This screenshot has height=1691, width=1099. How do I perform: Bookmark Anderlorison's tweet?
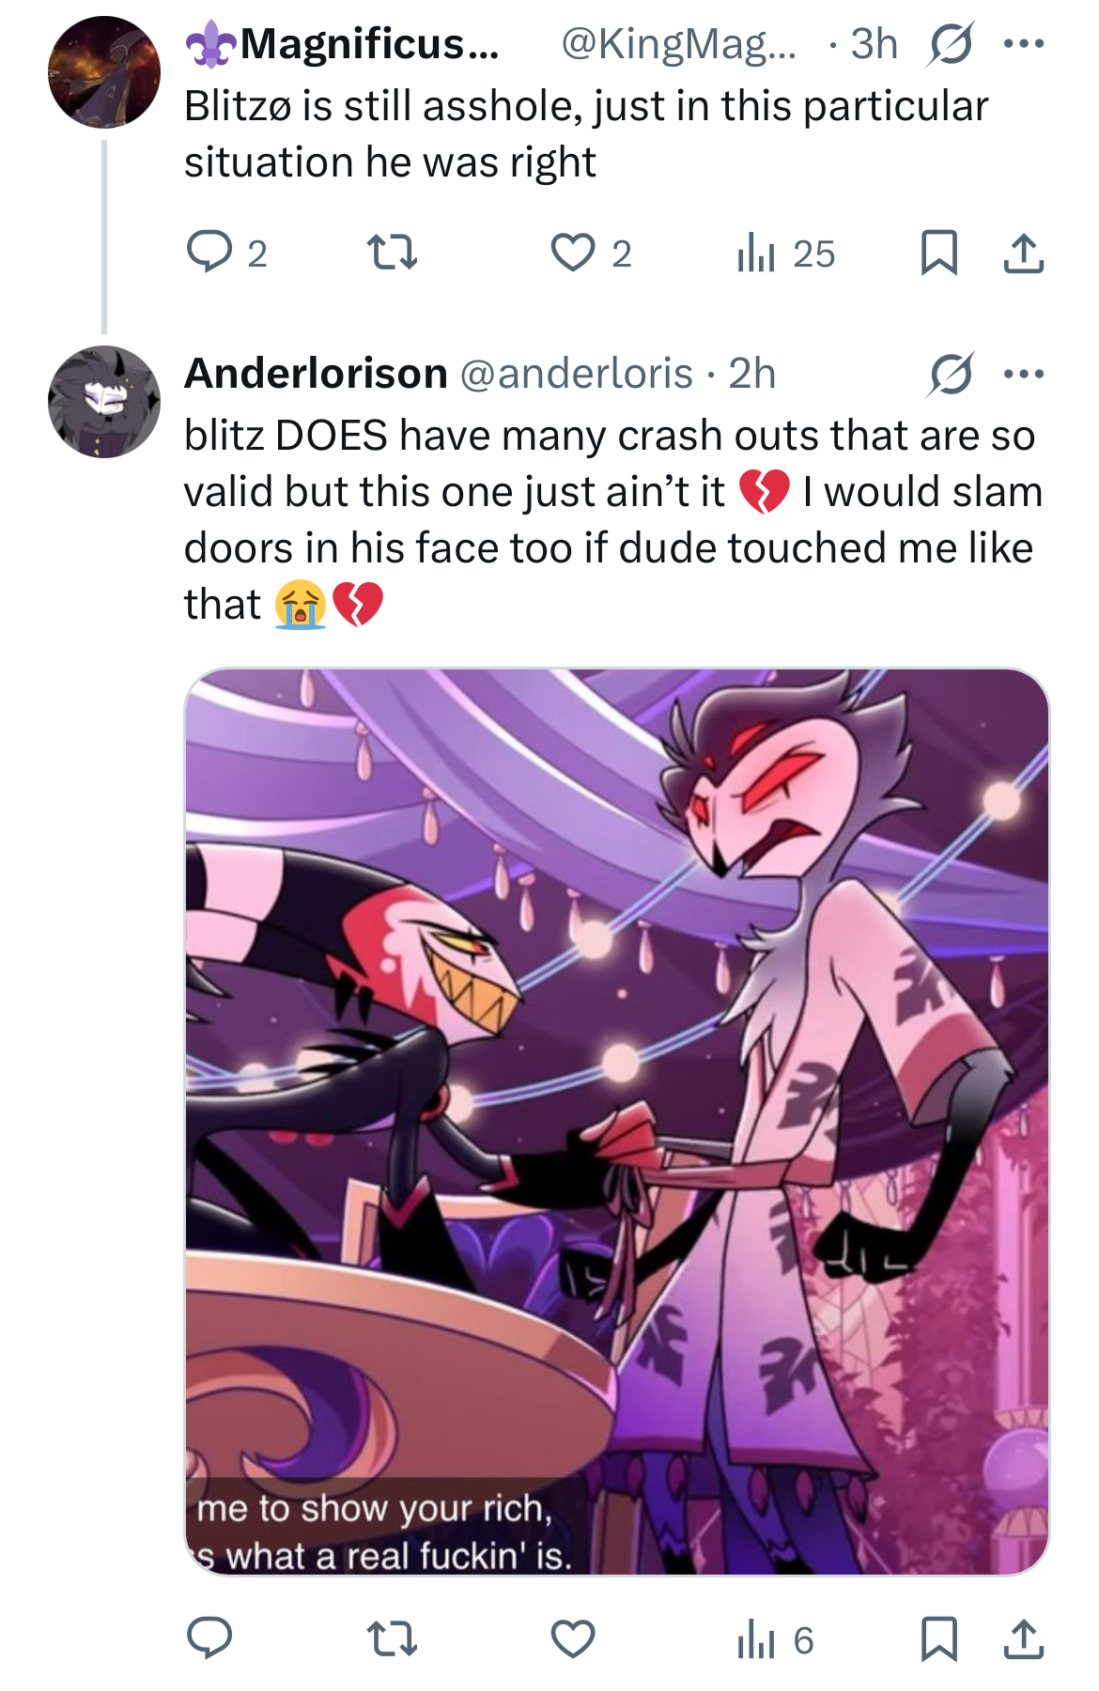(x=939, y=1639)
